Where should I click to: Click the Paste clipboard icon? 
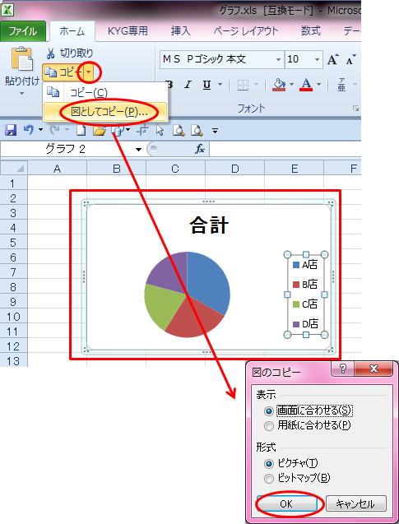(22, 59)
